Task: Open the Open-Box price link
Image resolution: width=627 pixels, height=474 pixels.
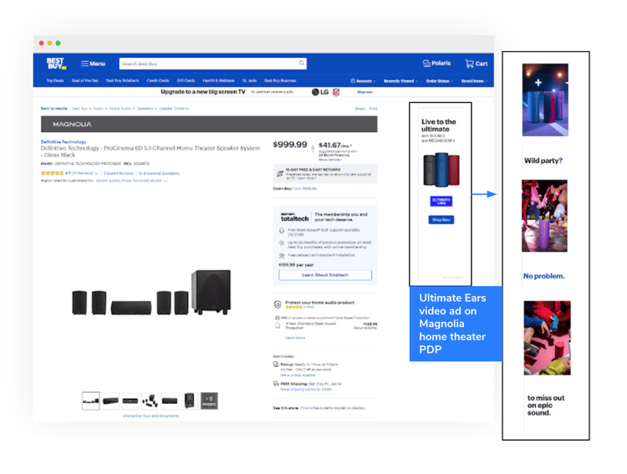Action: pyautogui.click(x=304, y=188)
